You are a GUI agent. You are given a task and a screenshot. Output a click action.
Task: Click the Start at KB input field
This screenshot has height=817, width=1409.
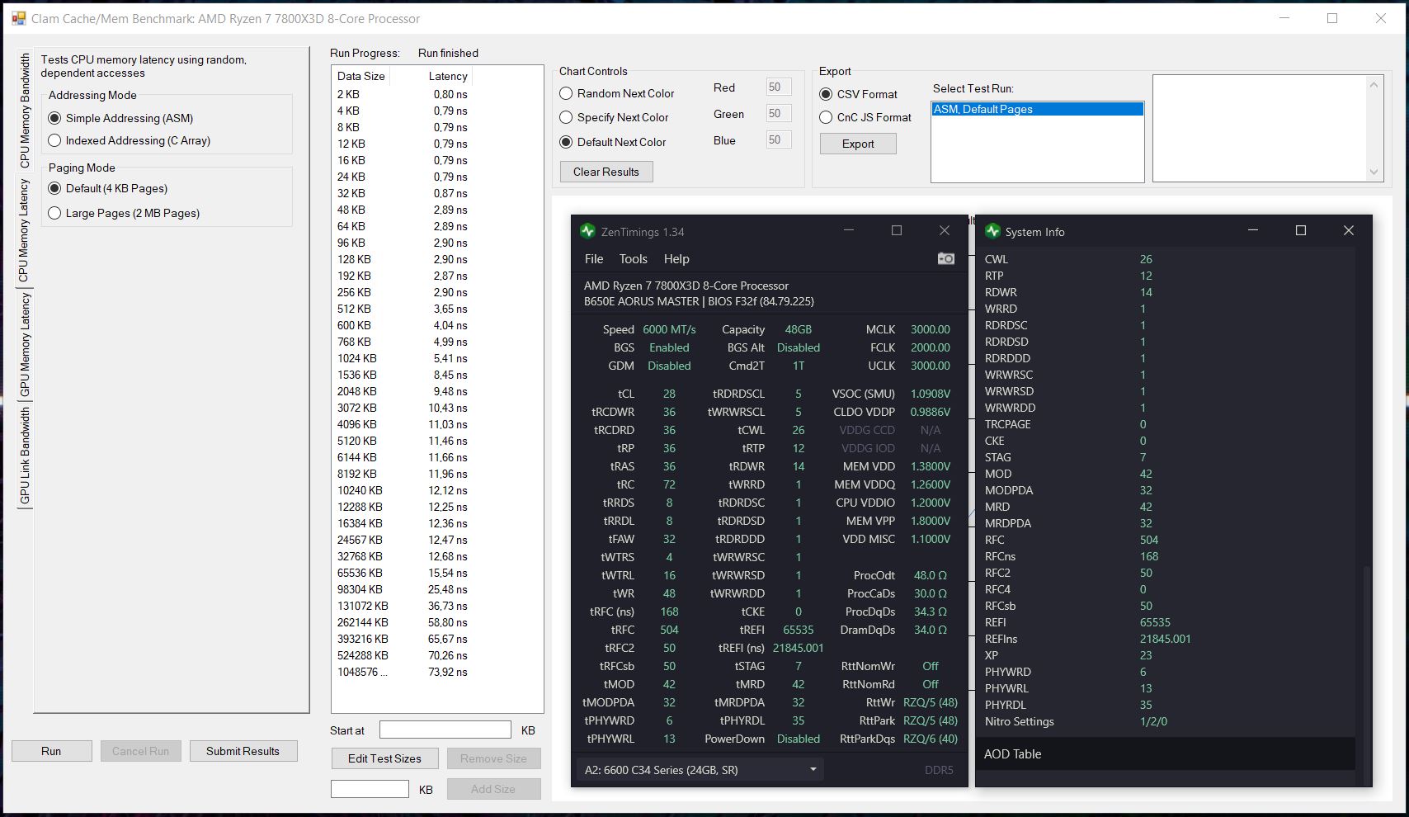[x=445, y=730]
